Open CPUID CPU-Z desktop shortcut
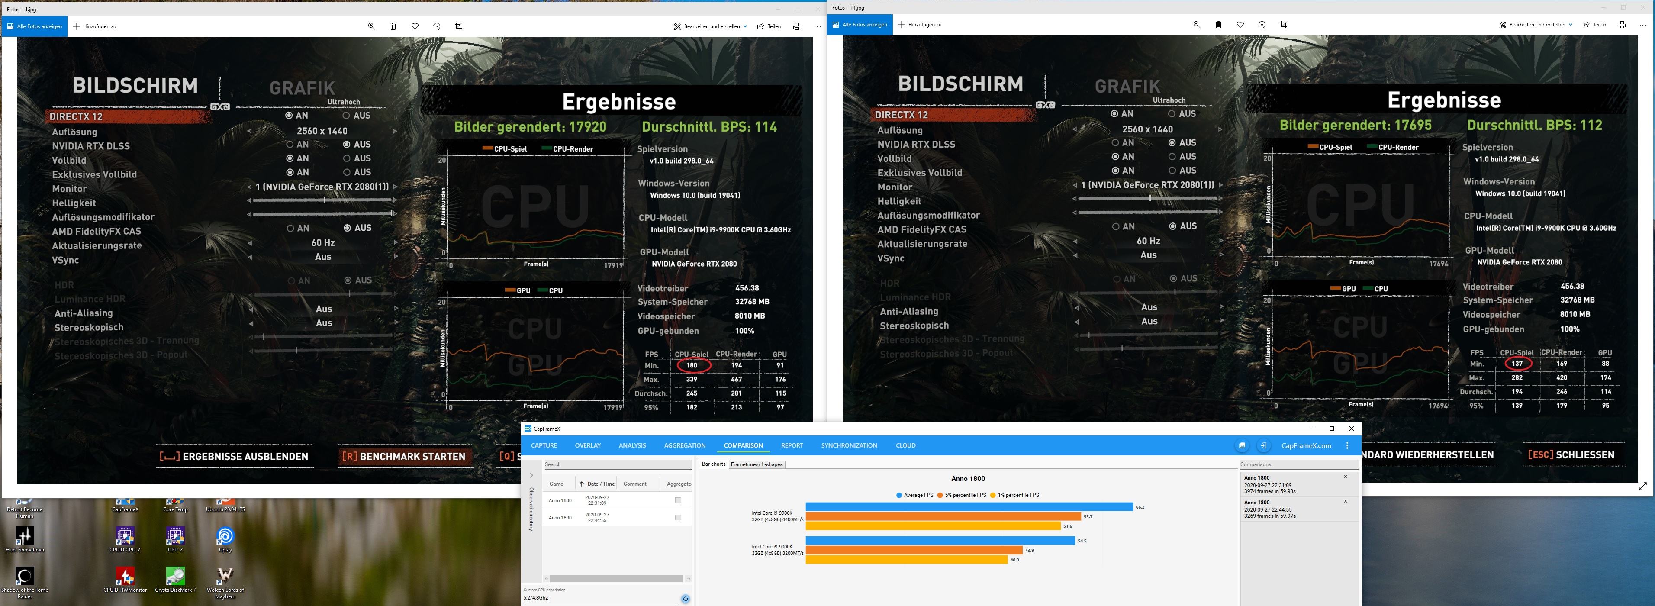The height and width of the screenshot is (606, 1655). pyautogui.click(x=125, y=540)
